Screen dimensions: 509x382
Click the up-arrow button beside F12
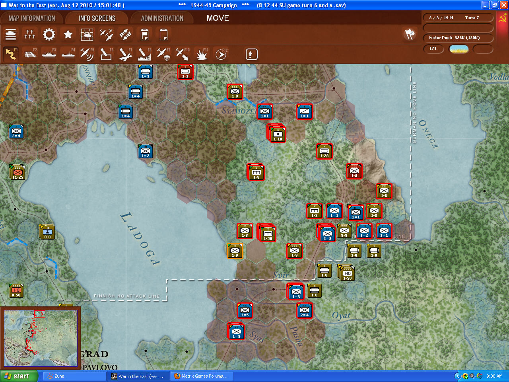click(251, 54)
